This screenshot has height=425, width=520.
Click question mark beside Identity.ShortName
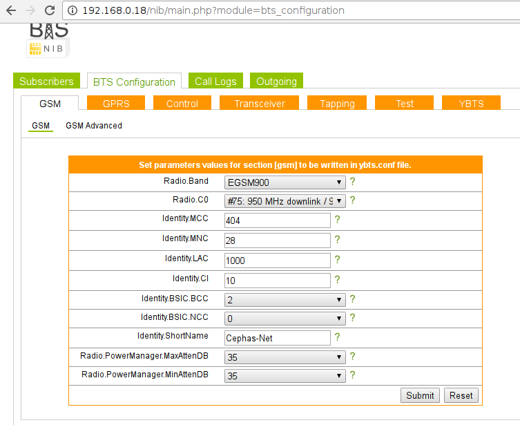pyautogui.click(x=338, y=337)
